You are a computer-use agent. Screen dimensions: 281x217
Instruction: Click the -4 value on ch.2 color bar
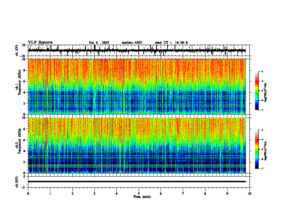coord(261,140)
